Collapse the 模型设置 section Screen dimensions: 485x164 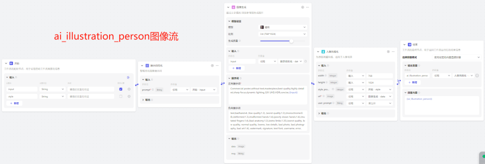tap(229, 21)
